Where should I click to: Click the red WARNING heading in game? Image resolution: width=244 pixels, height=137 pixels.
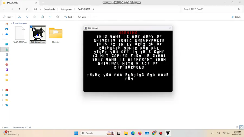point(128,33)
